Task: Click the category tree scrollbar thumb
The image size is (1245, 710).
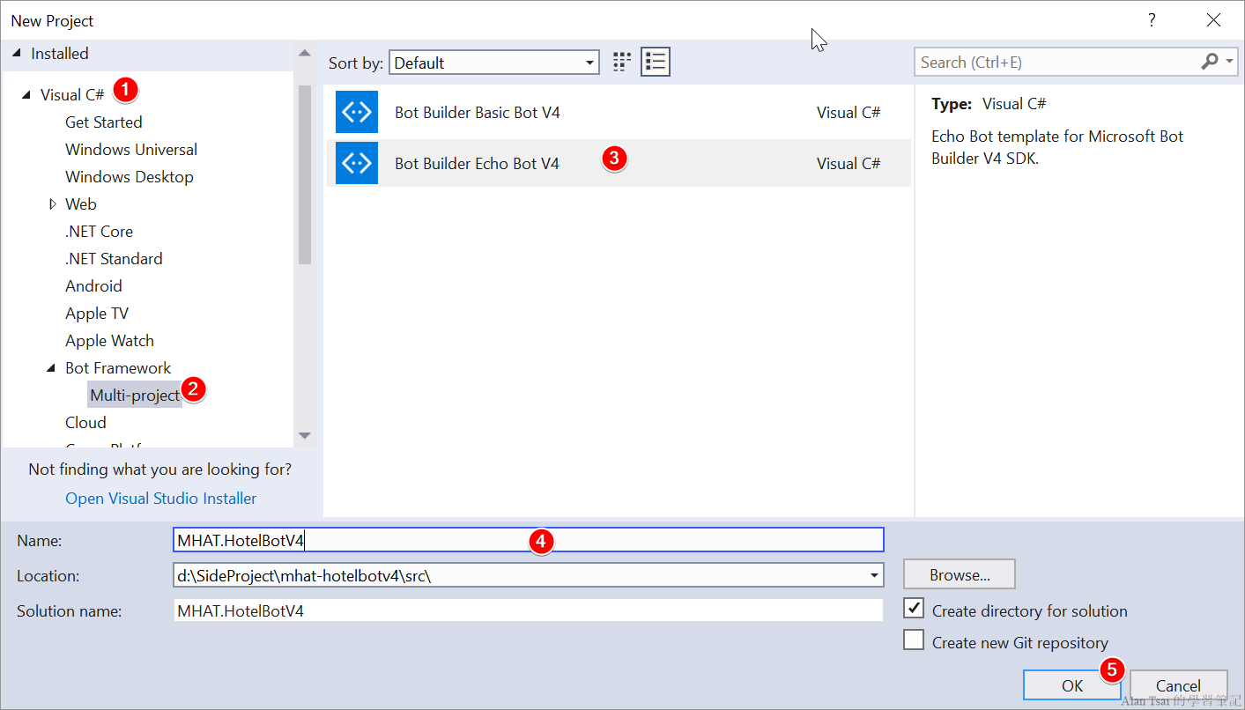Action: 305,174
